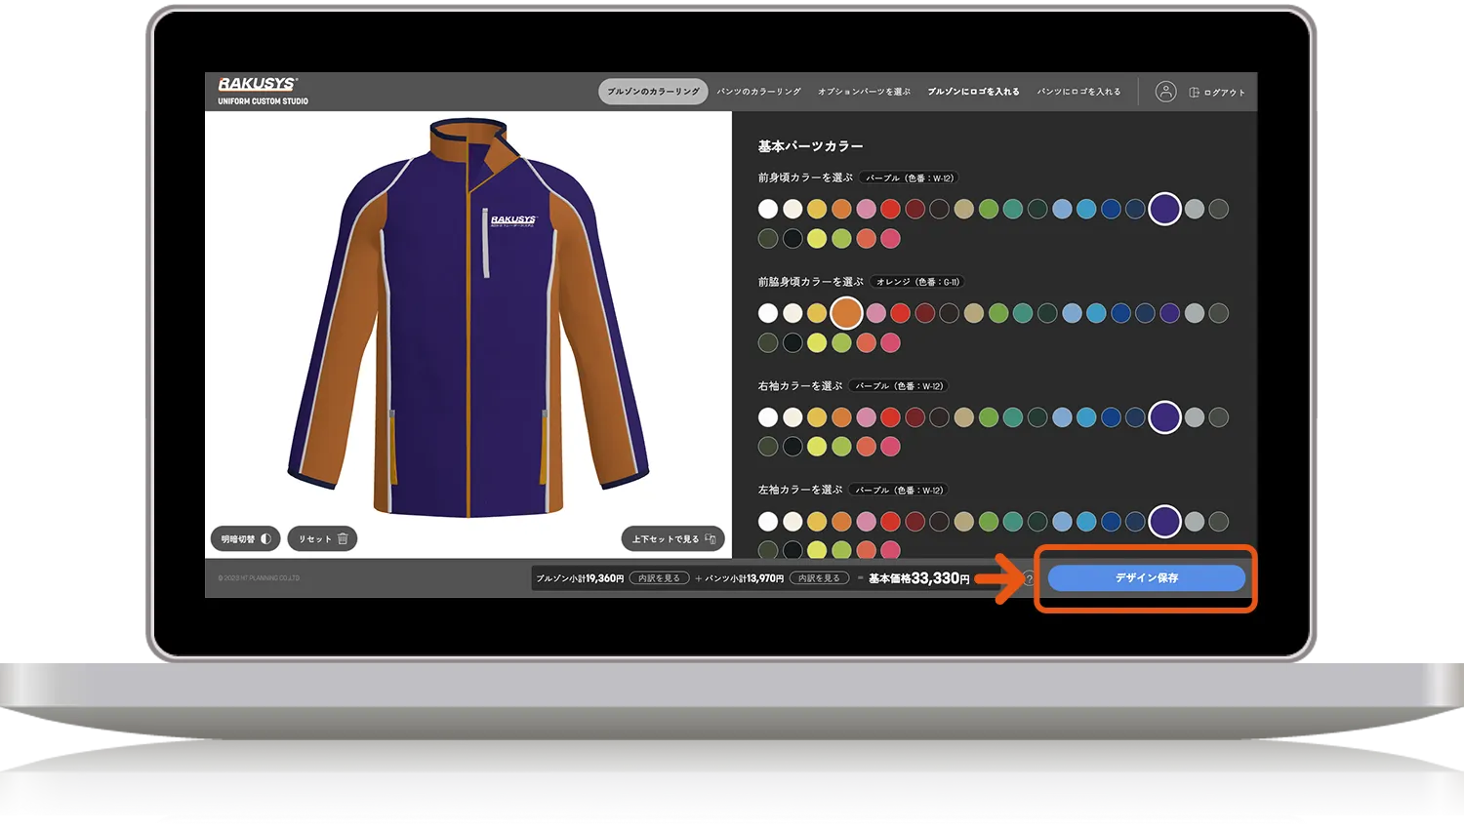Screen dimensions: 1464x829
Task: Select the ブルゾンのカラーリング tab
Action: [x=653, y=92]
